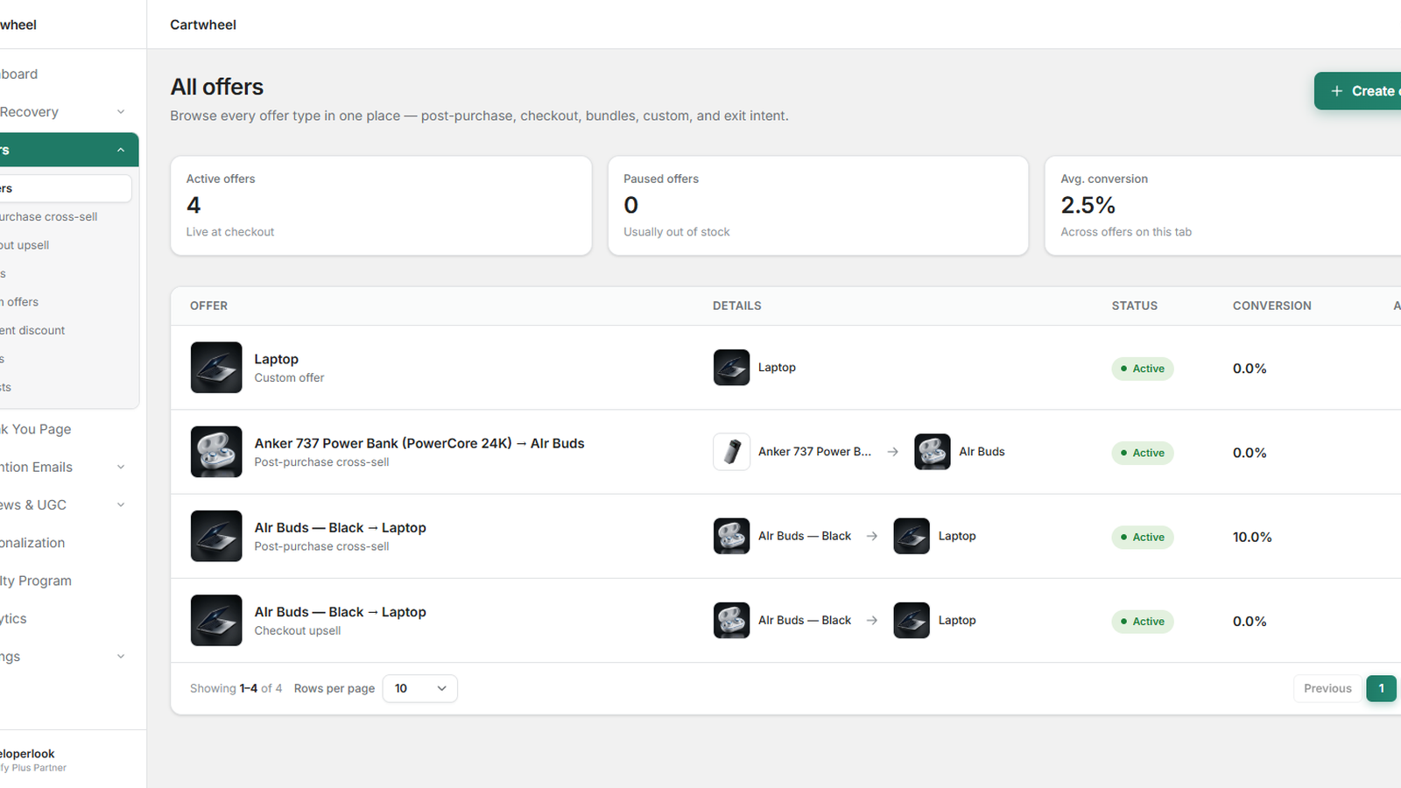Click the AIr Buds icon in Anker row details
The height and width of the screenshot is (788, 1401).
(933, 452)
